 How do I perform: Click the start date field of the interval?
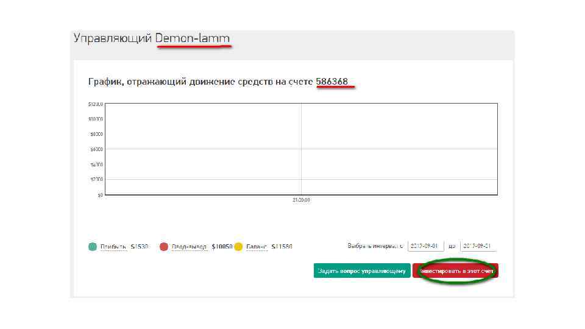click(425, 246)
